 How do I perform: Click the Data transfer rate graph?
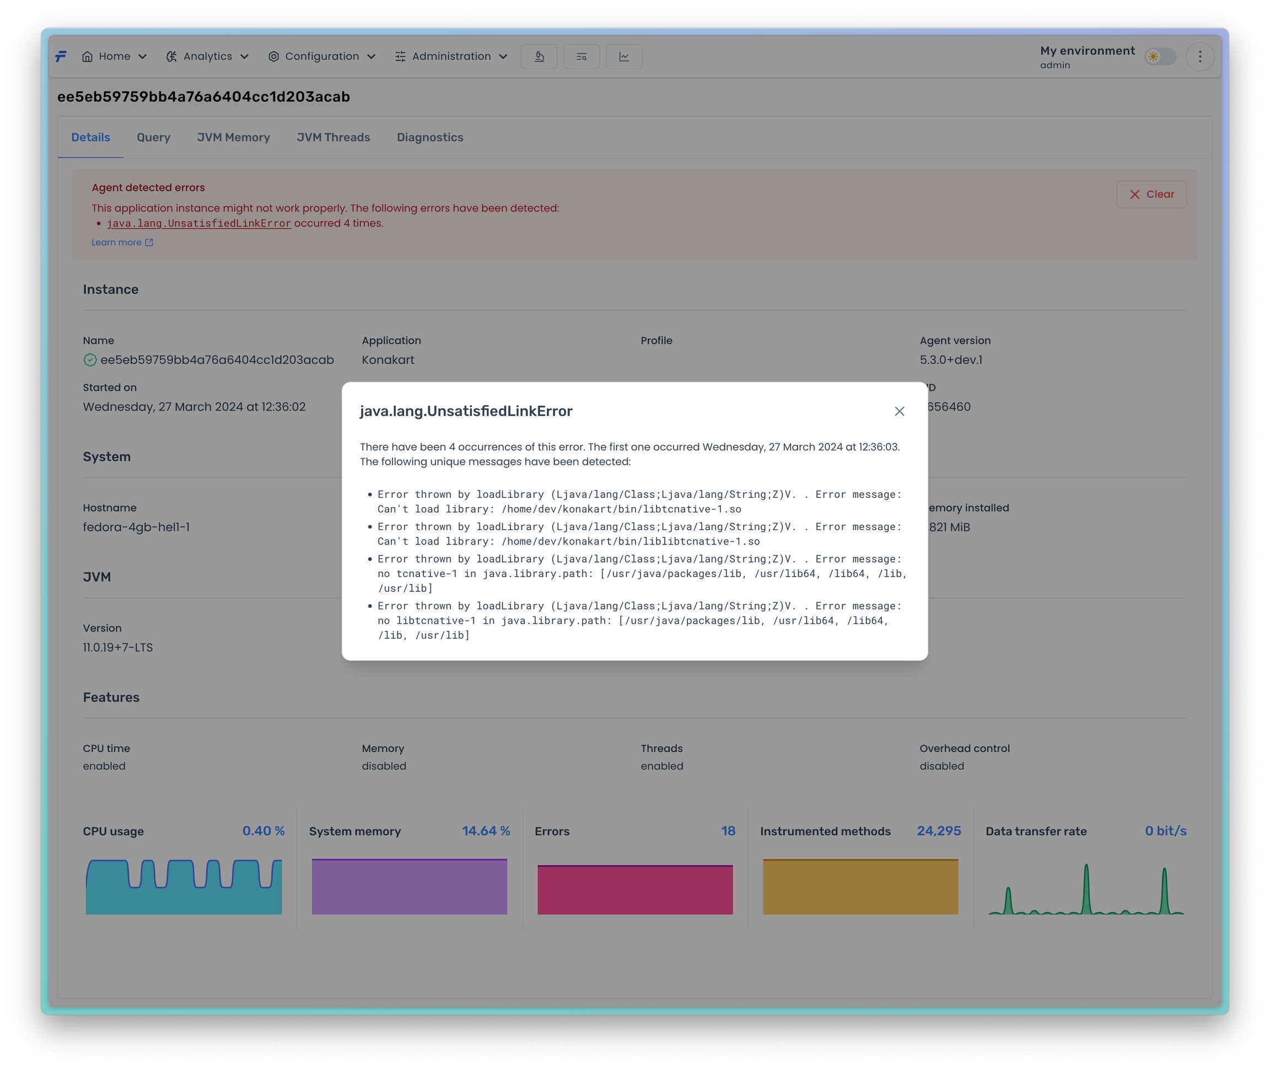(1086, 889)
